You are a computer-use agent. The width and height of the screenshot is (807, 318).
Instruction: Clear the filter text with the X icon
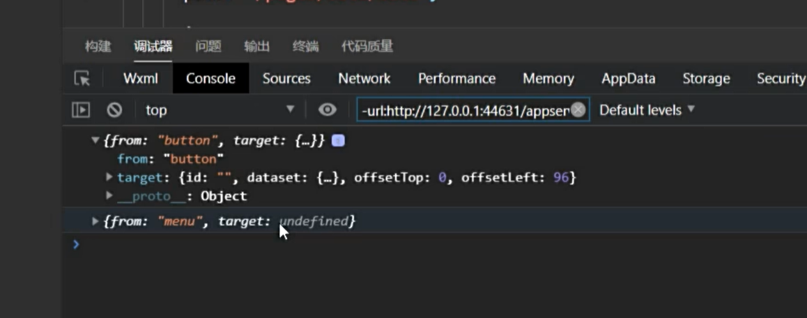coord(578,109)
